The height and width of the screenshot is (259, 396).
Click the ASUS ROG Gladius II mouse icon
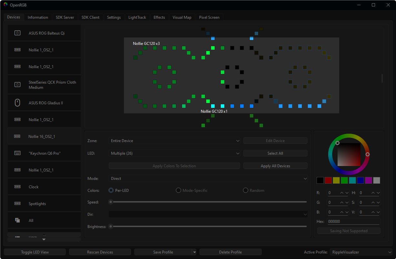click(x=18, y=103)
